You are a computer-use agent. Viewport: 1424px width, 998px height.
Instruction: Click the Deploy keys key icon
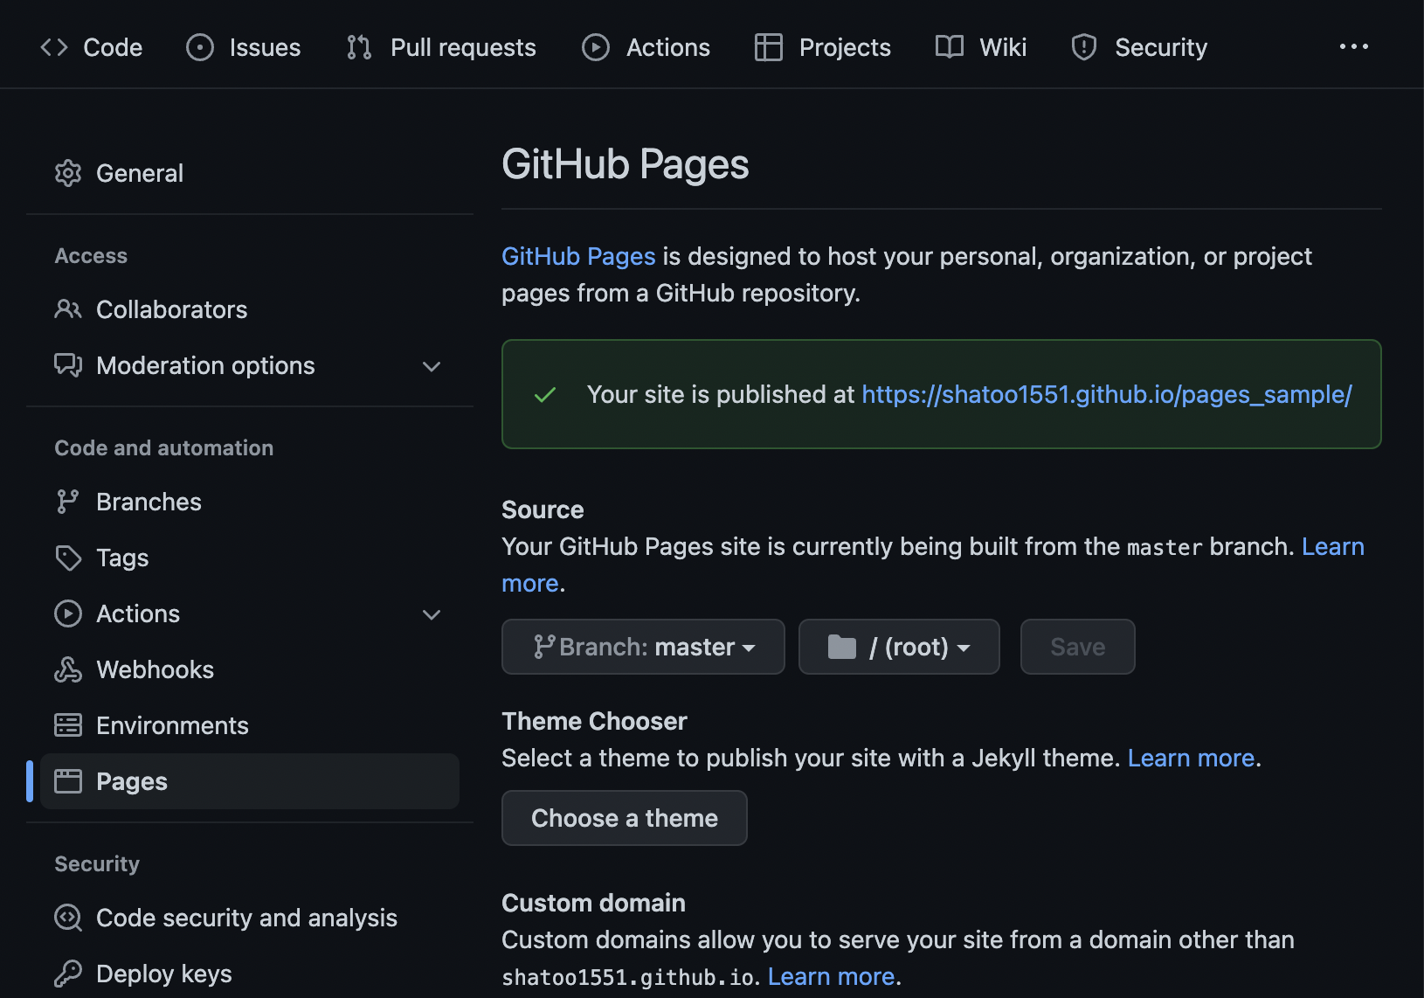(68, 974)
